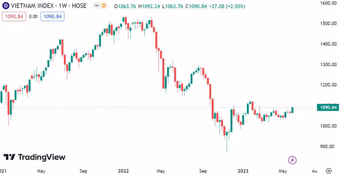
Task: Click the 0.00 spread value
Action: (33, 16)
